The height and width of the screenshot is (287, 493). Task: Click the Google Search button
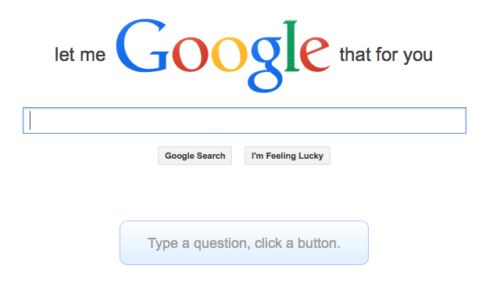click(195, 156)
